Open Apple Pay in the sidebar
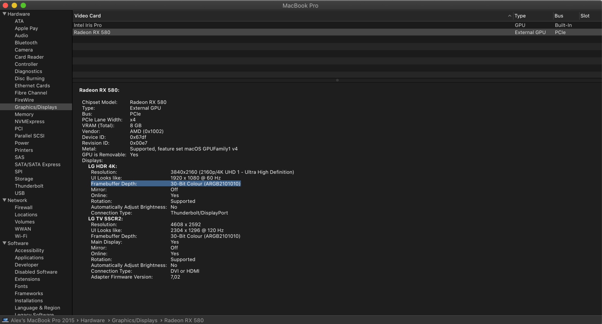 point(26,28)
